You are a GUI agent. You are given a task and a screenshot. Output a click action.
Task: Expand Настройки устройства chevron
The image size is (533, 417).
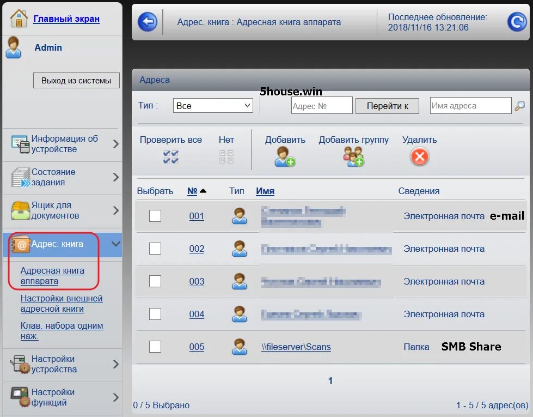pyautogui.click(x=115, y=364)
